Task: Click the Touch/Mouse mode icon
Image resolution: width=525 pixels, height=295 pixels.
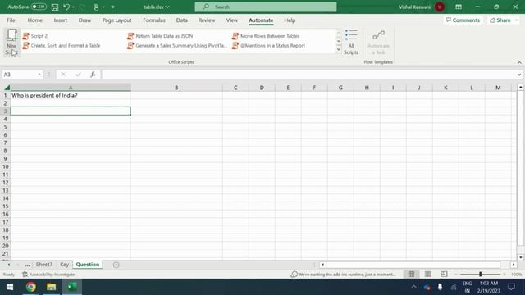Action: (96, 7)
